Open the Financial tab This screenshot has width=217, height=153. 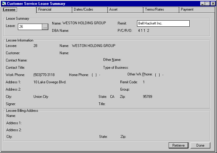pyautogui.click(x=54, y=10)
